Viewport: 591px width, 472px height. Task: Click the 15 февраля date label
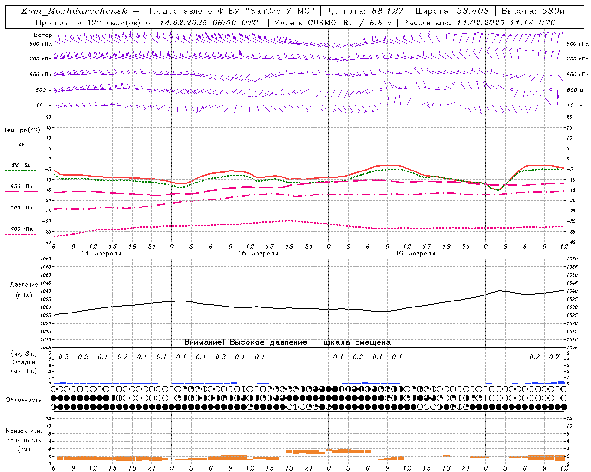tap(258, 254)
